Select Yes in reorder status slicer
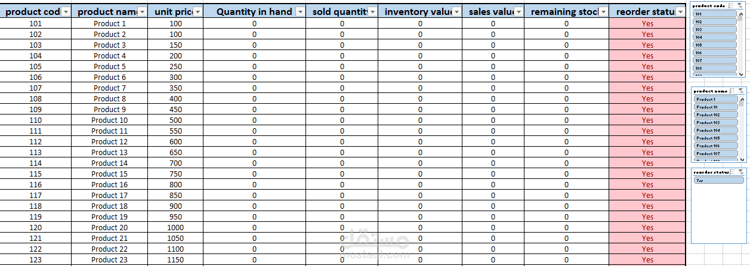This screenshot has height=266, width=750. [x=719, y=180]
